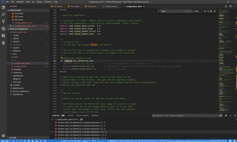
Task: Expand Replace mode arrow in find widget
Action: point(159,11)
